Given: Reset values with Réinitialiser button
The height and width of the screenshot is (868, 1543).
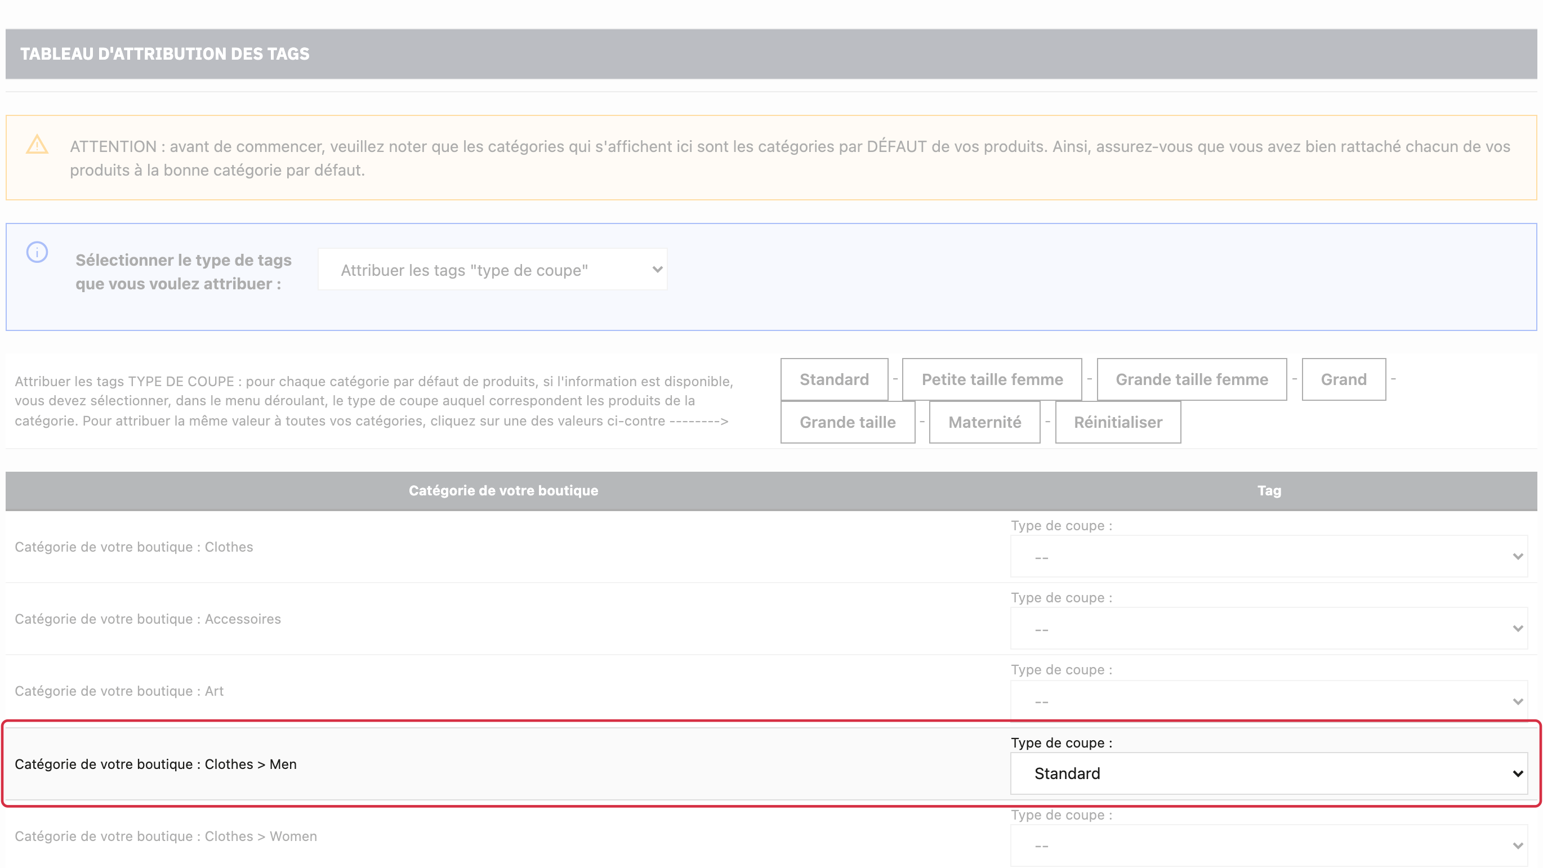Looking at the screenshot, I should pyautogui.click(x=1118, y=422).
